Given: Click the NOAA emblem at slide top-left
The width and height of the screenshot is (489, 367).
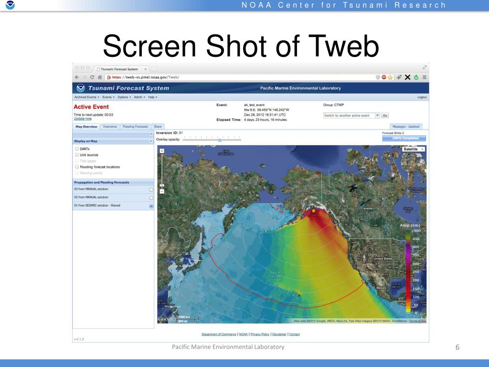Looking at the screenshot, I should click(x=10, y=5).
